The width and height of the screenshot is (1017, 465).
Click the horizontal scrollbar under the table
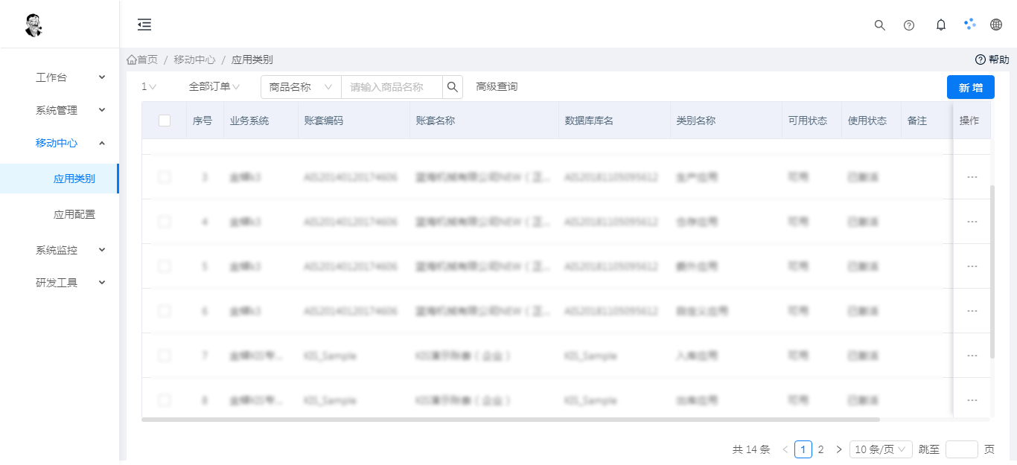click(x=510, y=420)
